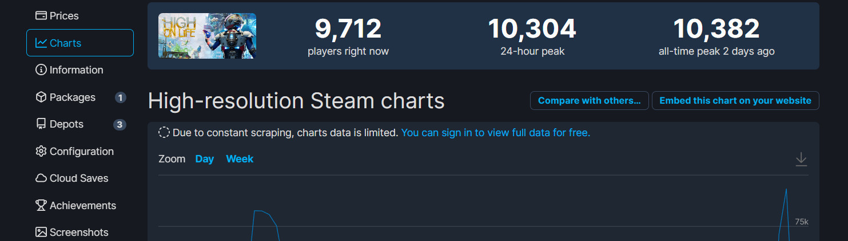The image size is (848, 241).
Task: Set chart zoom to Day
Action: point(204,159)
